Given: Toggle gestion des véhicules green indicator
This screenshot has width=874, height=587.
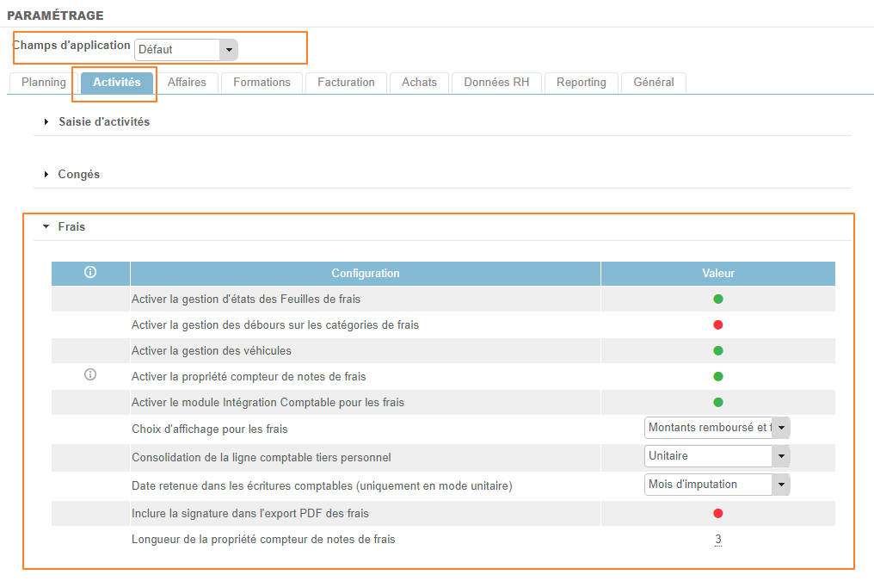Looking at the screenshot, I should pyautogui.click(x=717, y=350).
